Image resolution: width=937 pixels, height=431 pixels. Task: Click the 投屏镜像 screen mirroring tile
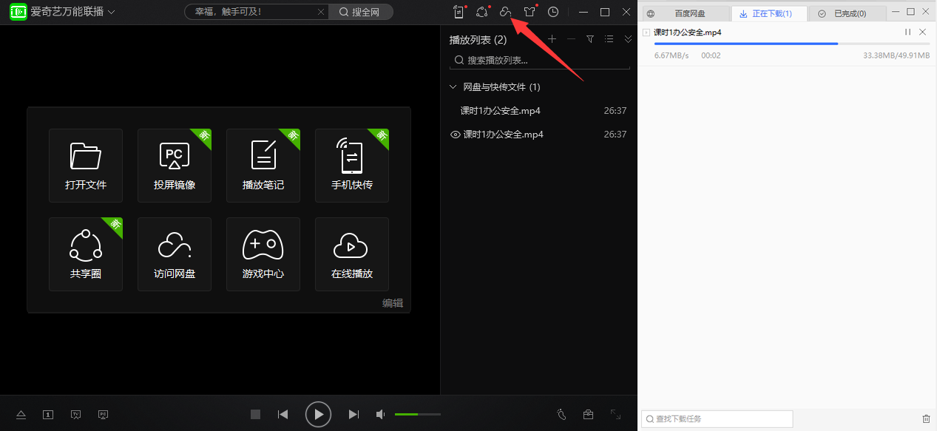(175, 166)
